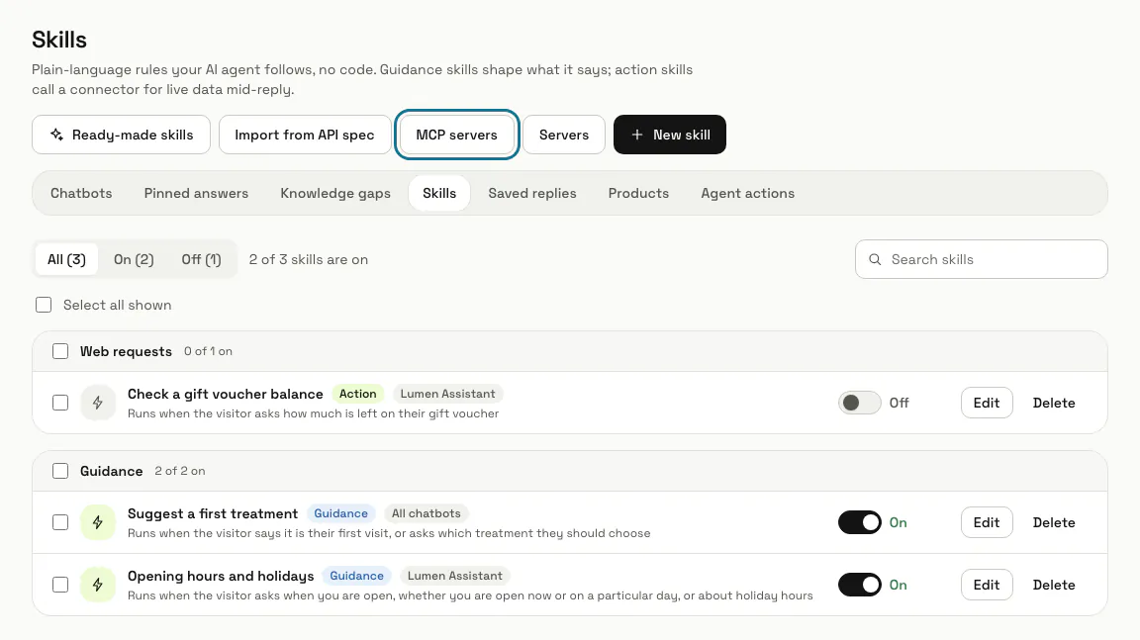Click the "Check a gift voucher balance" title
This screenshot has height=640, width=1140.
tap(226, 394)
